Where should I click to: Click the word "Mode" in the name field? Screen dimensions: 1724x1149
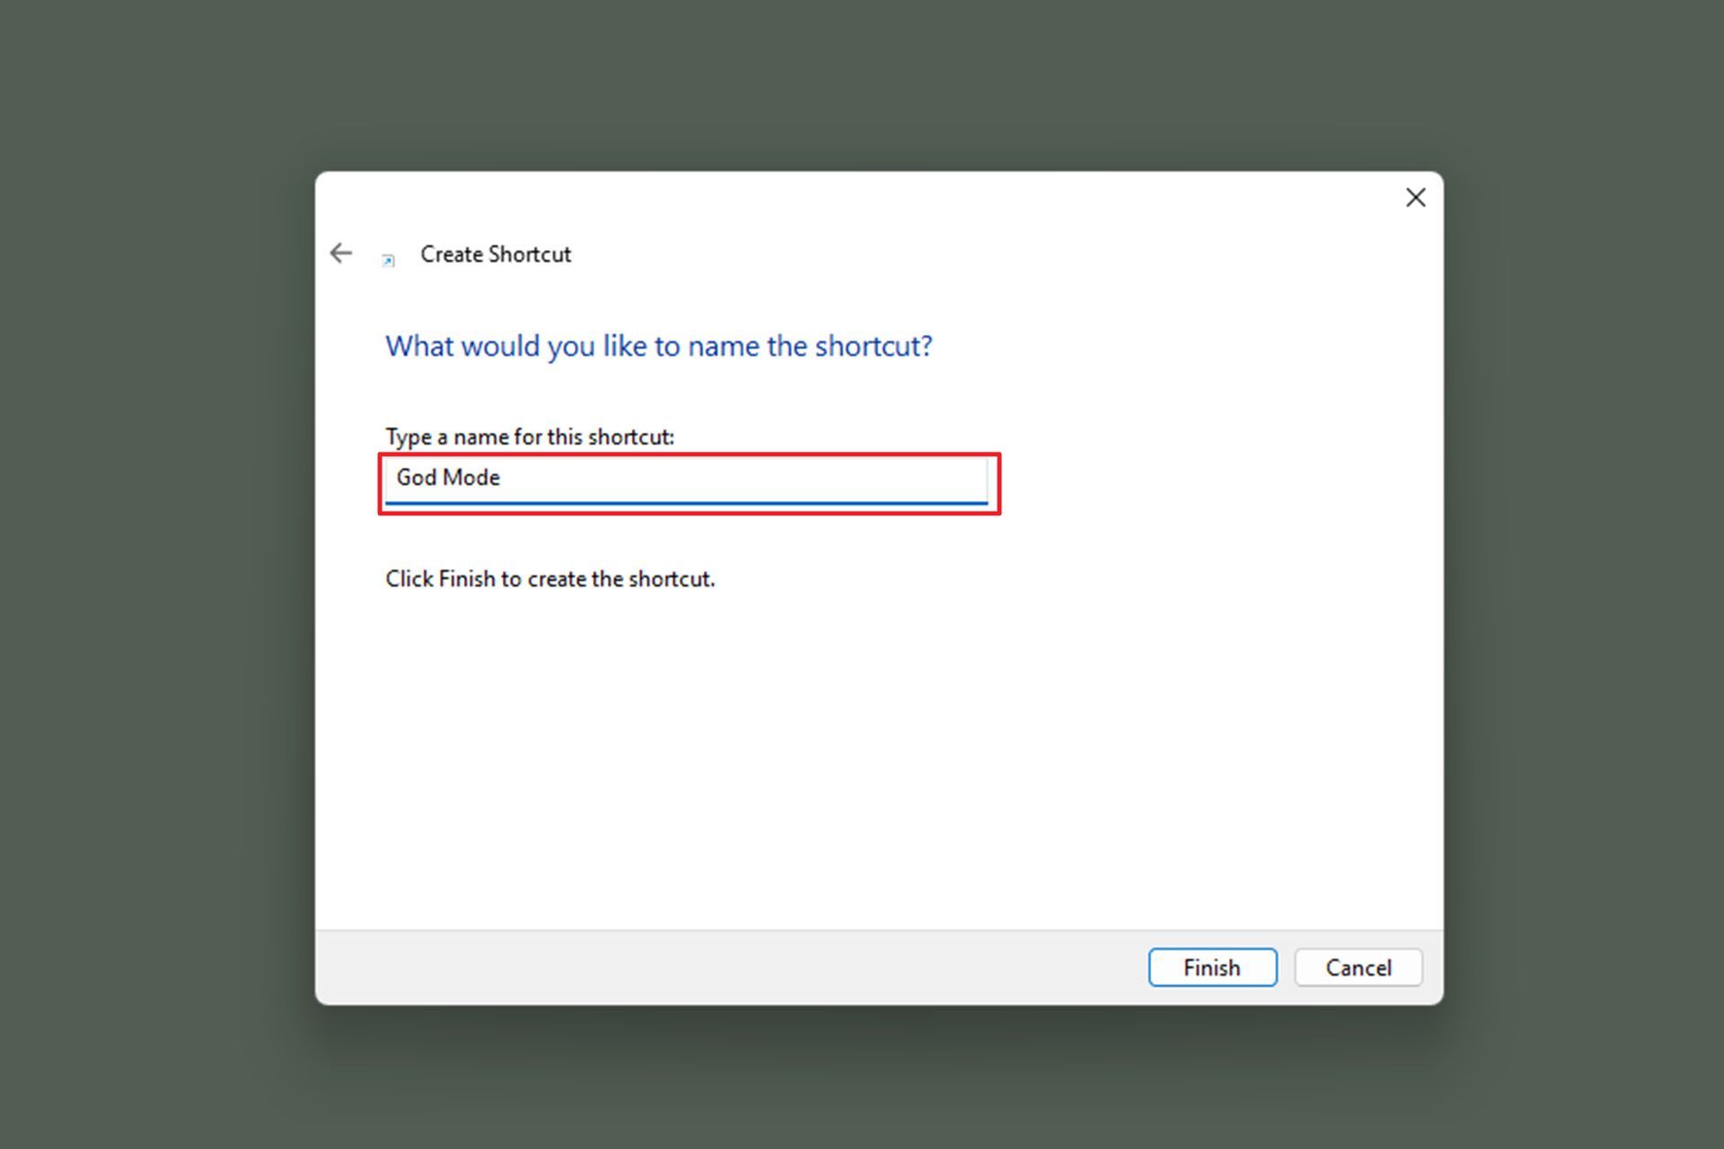point(471,478)
